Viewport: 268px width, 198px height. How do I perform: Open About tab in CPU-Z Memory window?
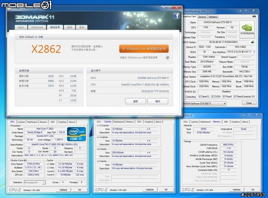pyautogui.click(x=245, y=122)
